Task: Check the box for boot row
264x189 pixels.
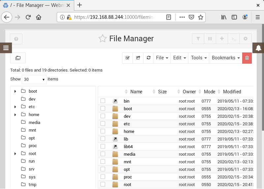Action: (x=103, y=109)
